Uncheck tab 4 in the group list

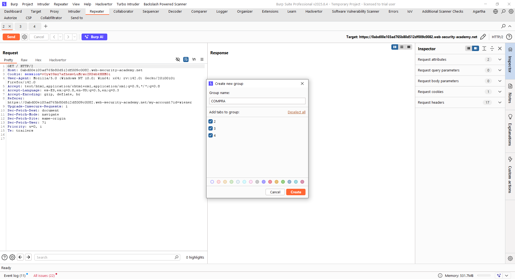pyautogui.click(x=211, y=136)
